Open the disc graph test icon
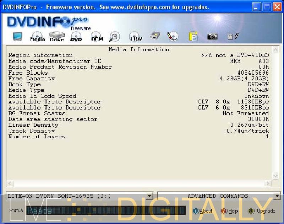Image resolution: width=284 pixels, height=224 pixels. (173, 36)
